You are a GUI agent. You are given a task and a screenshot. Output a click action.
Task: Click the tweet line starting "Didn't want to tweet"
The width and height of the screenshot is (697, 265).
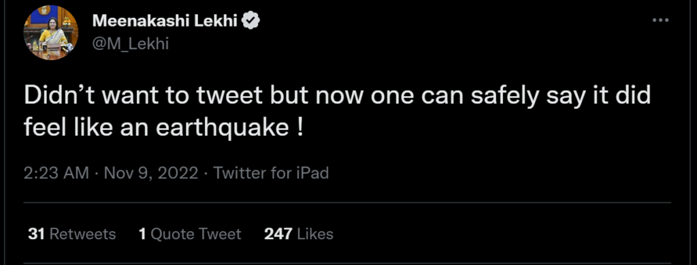coord(337,97)
